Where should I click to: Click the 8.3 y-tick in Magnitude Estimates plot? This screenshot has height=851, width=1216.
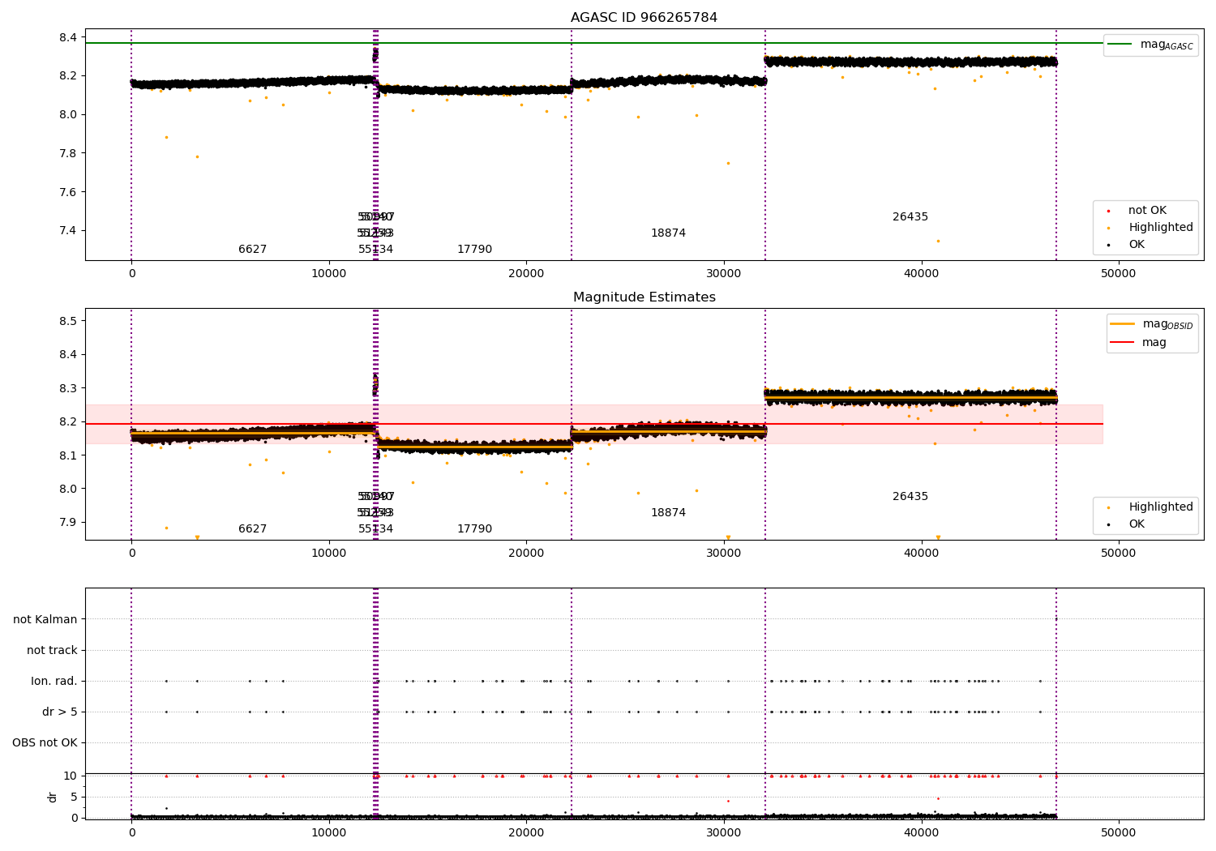coord(68,388)
